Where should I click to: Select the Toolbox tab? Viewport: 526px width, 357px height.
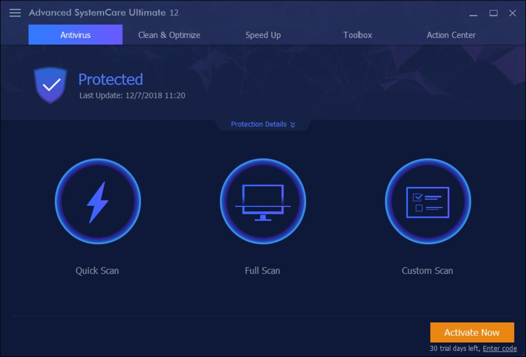coord(357,35)
